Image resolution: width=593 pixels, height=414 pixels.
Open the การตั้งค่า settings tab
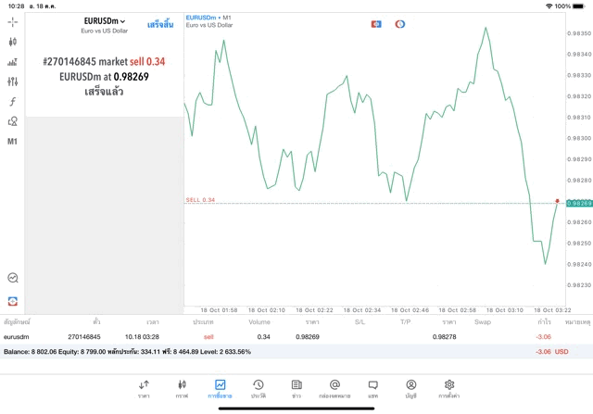449,389
